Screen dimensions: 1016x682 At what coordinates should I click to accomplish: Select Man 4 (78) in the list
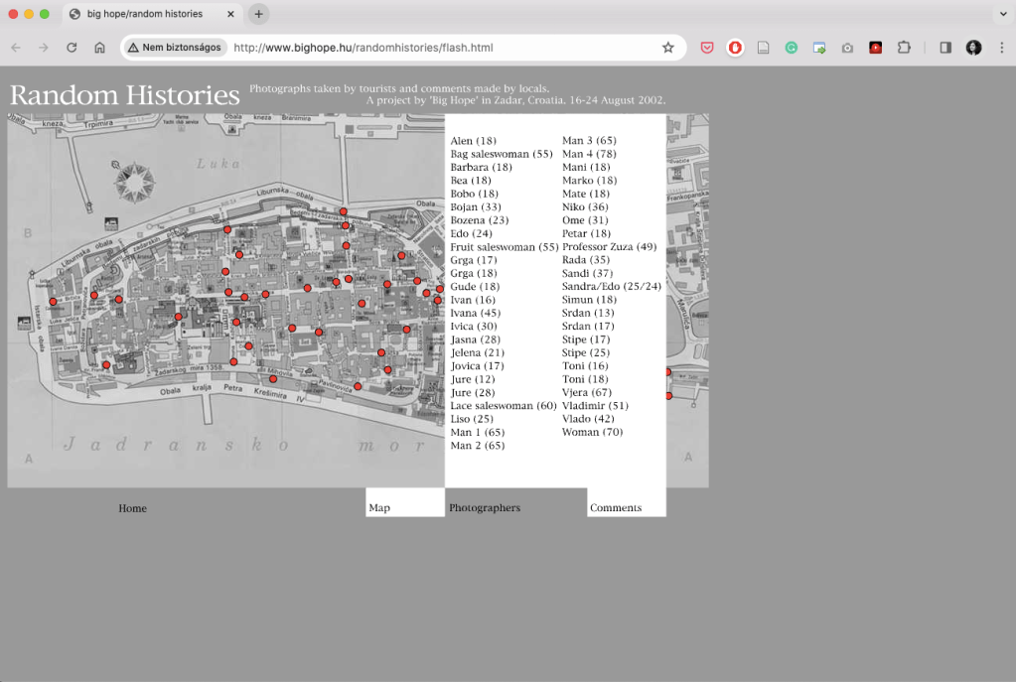pyautogui.click(x=589, y=154)
